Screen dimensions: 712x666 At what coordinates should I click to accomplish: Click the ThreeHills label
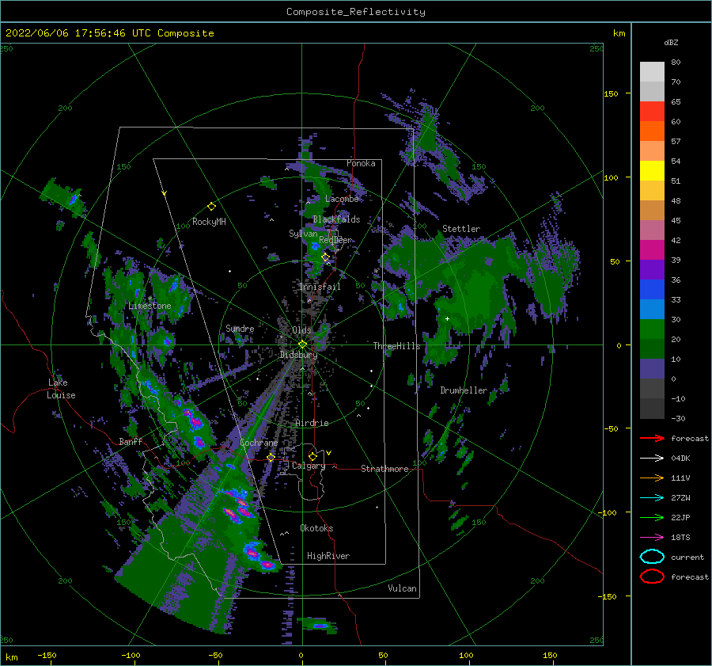(x=397, y=346)
